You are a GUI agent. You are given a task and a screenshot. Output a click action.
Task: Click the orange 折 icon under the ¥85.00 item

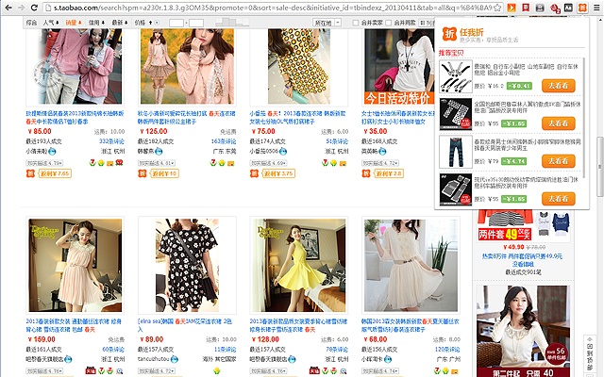30,173
